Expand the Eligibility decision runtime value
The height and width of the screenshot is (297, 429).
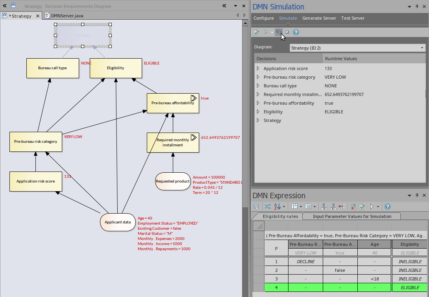pyautogui.click(x=258, y=111)
